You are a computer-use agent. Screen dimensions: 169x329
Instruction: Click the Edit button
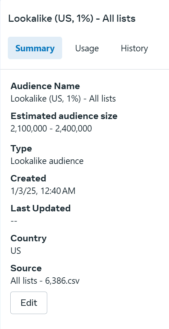pyautogui.click(x=29, y=303)
